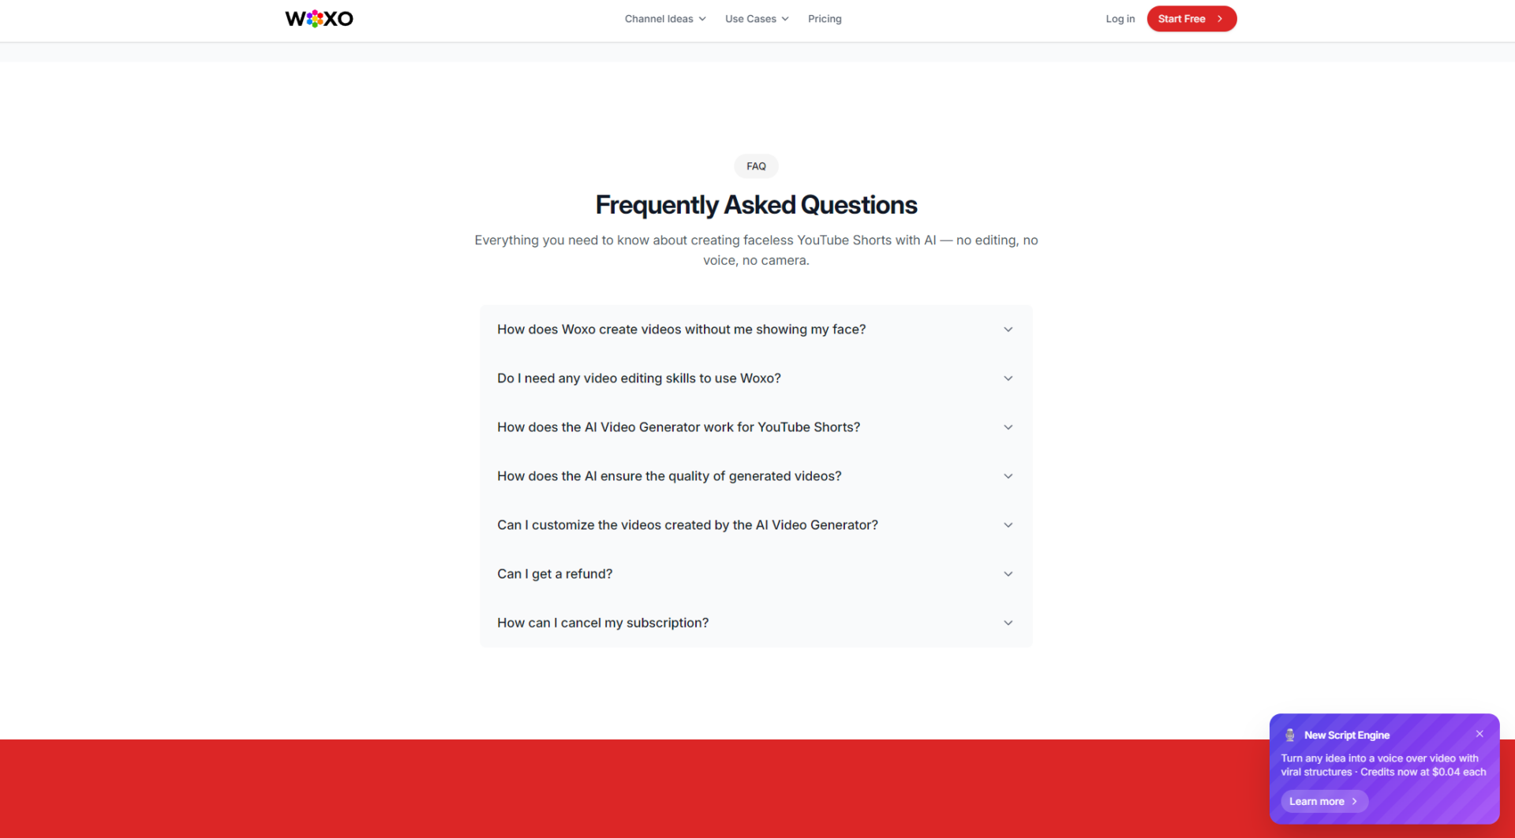The image size is (1515, 838).
Task: Go to the Pricing page
Action: [825, 19]
